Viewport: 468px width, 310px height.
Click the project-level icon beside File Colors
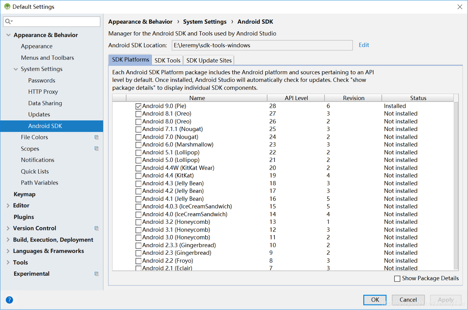tap(96, 137)
